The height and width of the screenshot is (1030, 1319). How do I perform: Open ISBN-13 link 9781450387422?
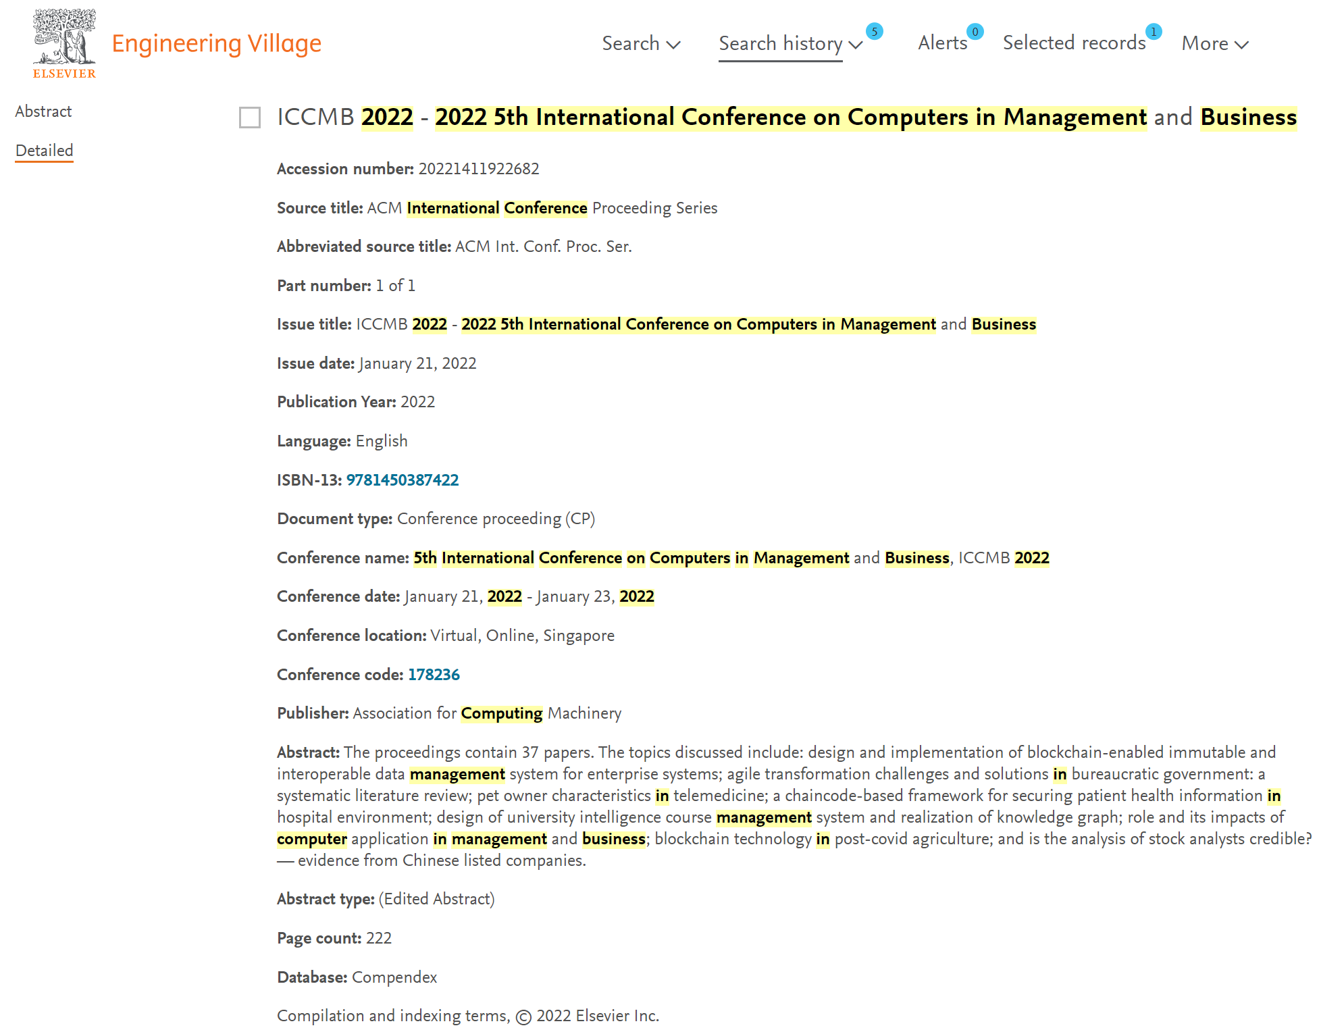(x=403, y=480)
